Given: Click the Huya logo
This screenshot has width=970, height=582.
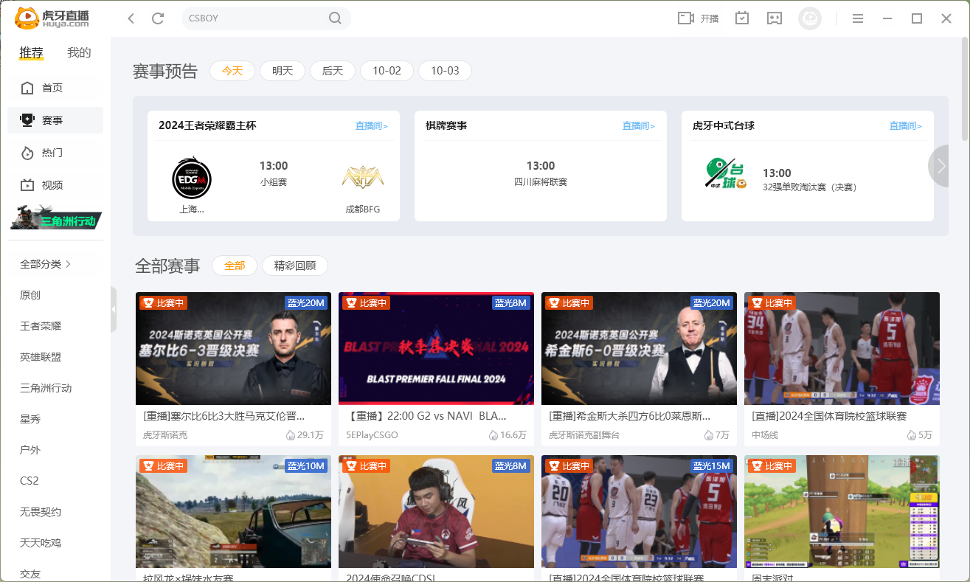Looking at the screenshot, I should click(52, 18).
